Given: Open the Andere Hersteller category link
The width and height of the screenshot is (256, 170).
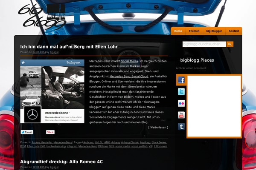Looking at the screenshot, I should [42, 142].
